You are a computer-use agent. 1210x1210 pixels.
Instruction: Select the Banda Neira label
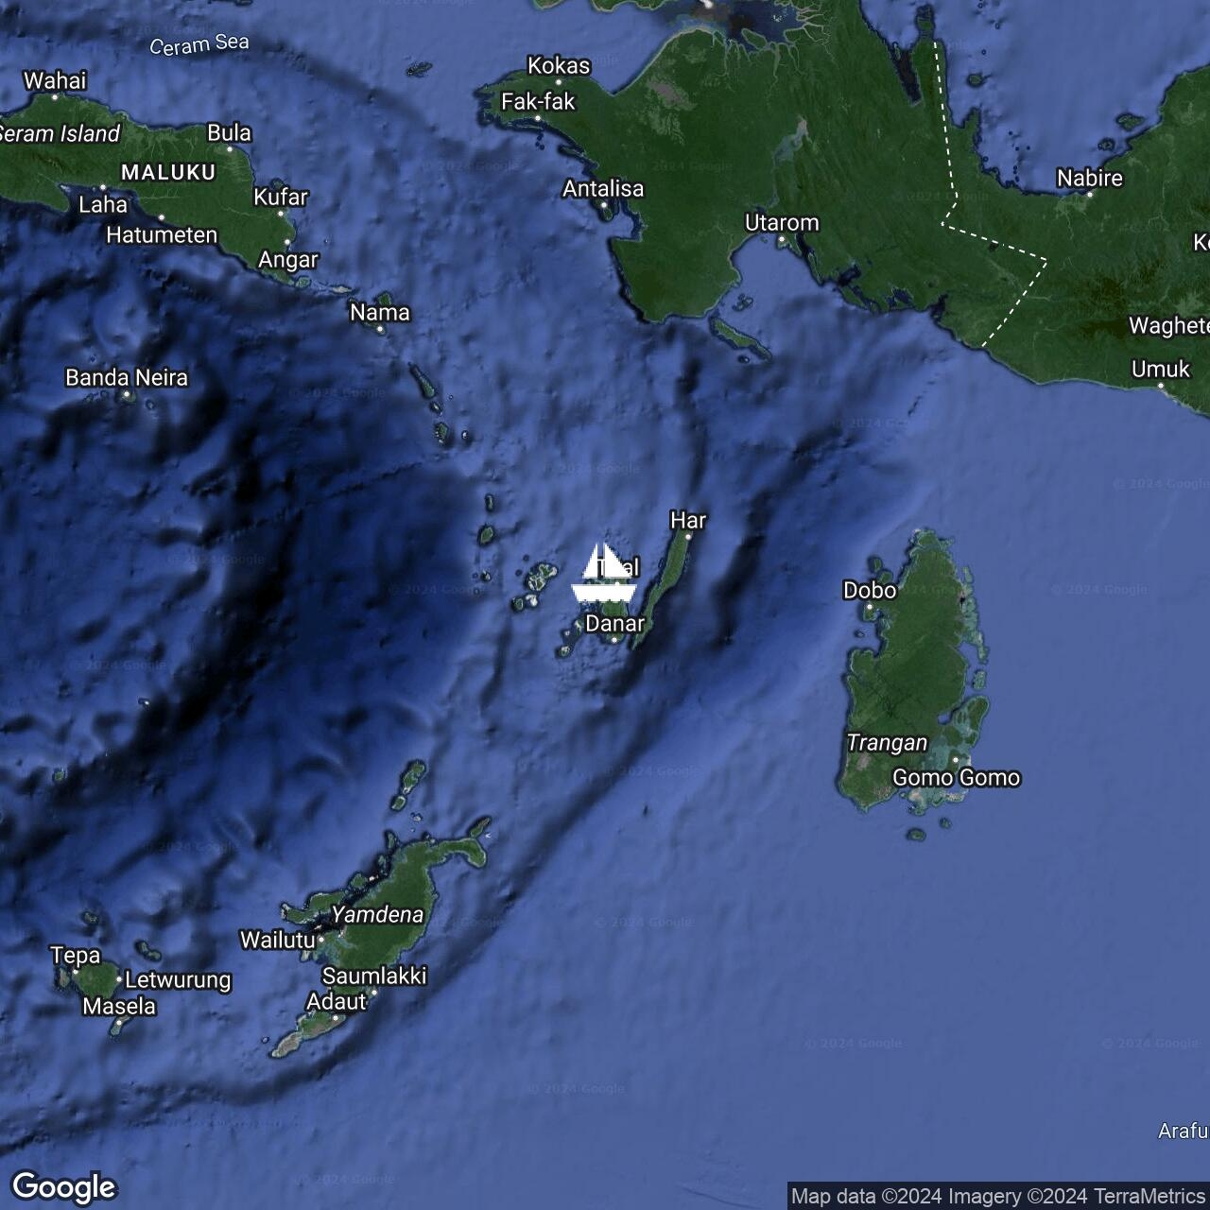click(127, 378)
